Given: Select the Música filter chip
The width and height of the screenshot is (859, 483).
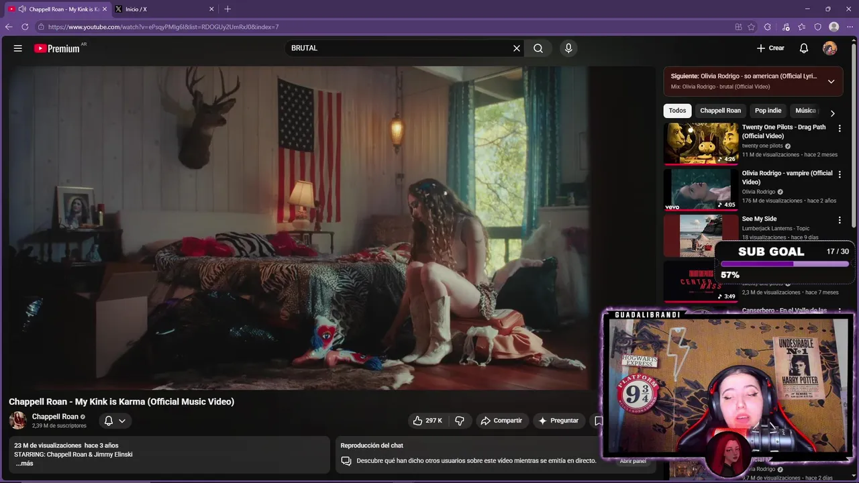Looking at the screenshot, I should 805,111.
